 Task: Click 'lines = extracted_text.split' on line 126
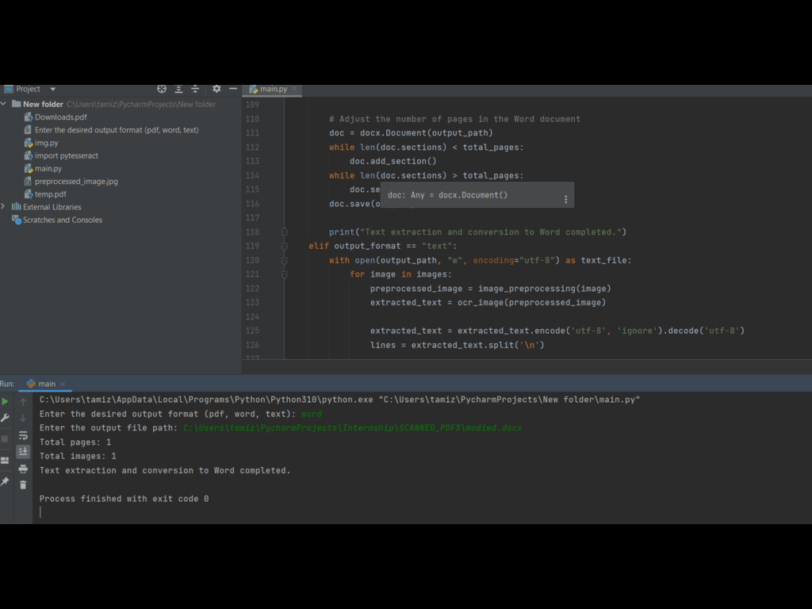[x=458, y=345]
